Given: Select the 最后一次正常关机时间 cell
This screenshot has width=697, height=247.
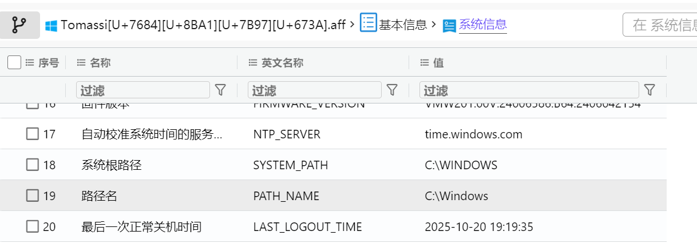Looking at the screenshot, I should [x=141, y=227].
